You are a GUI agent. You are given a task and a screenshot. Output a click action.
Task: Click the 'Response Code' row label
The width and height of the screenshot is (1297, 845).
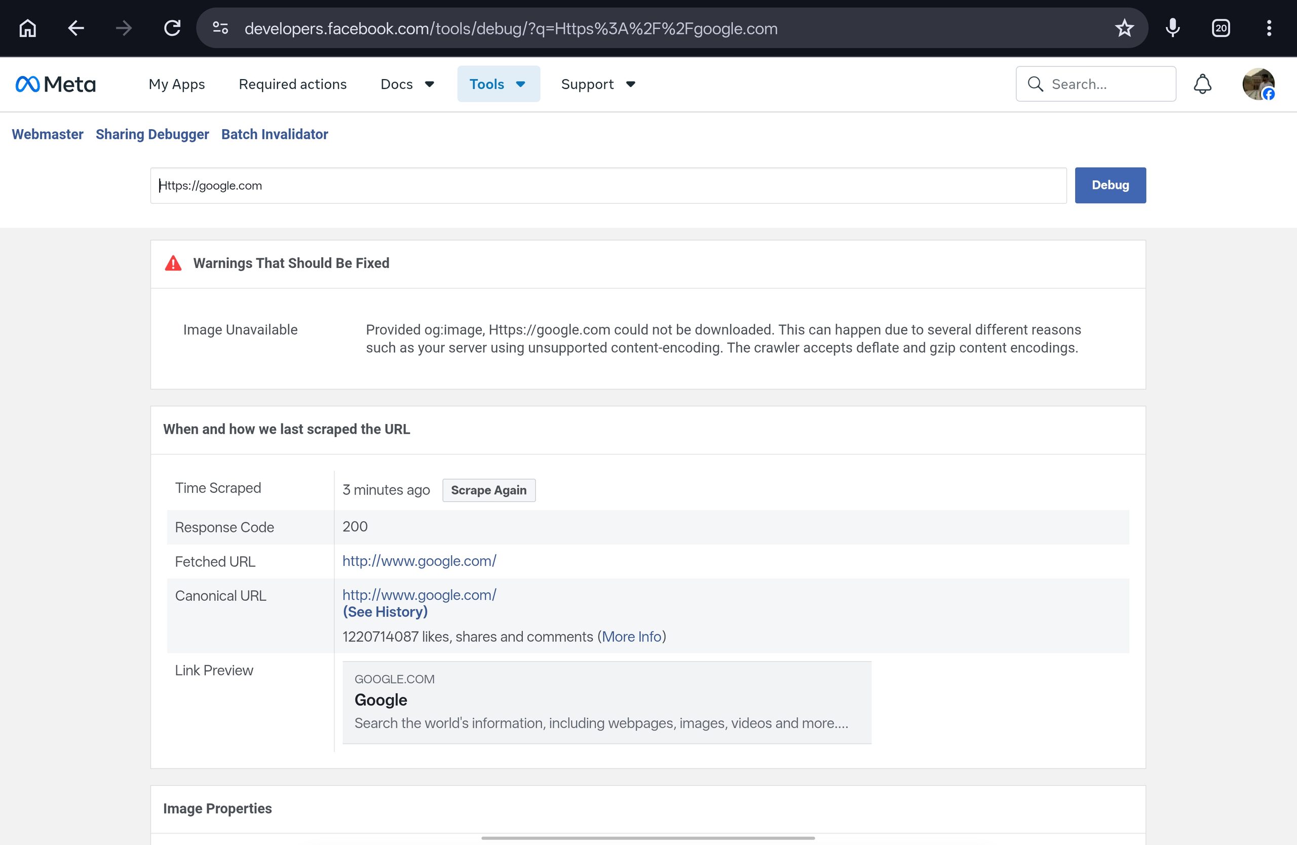[224, 527]
